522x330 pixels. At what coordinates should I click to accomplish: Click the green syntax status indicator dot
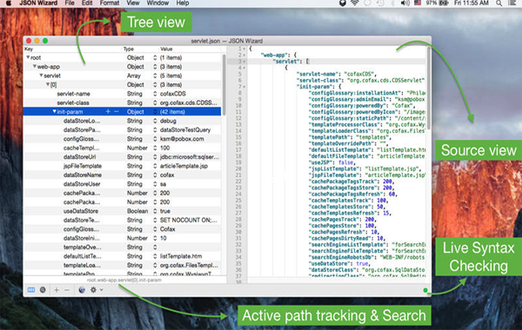tap(425, 290)
